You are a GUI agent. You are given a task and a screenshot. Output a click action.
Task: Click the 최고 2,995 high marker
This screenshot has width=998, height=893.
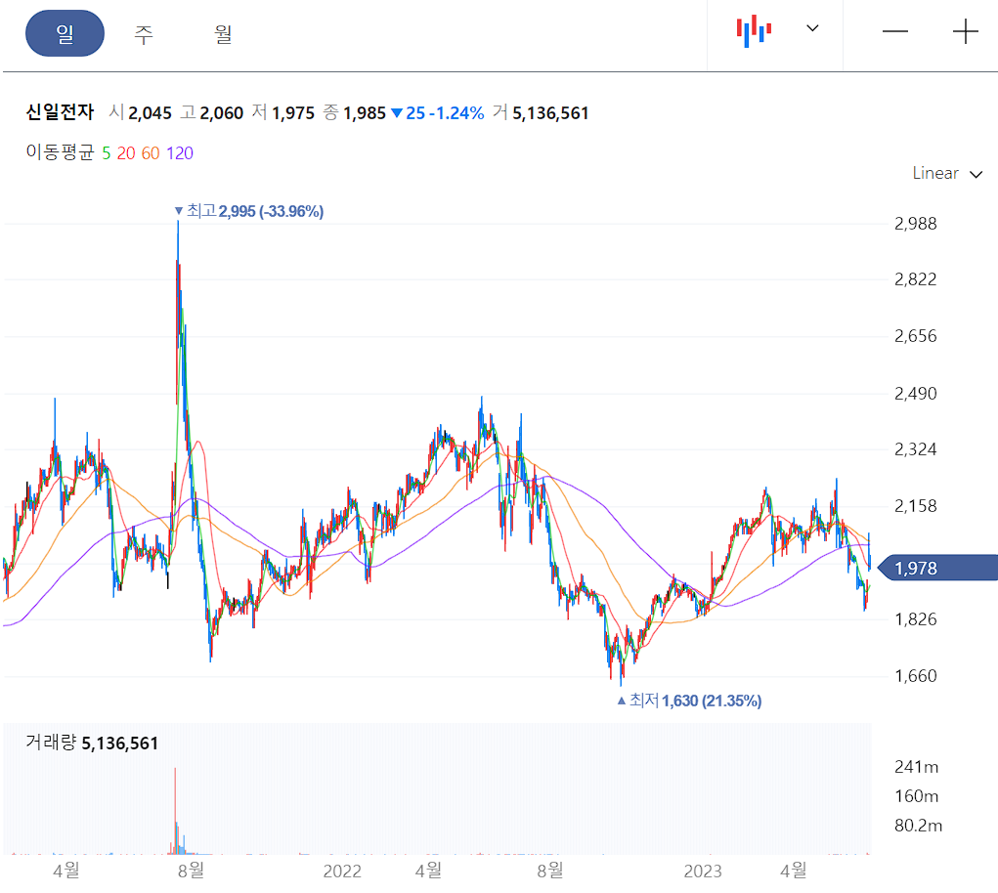coord(250,211)
